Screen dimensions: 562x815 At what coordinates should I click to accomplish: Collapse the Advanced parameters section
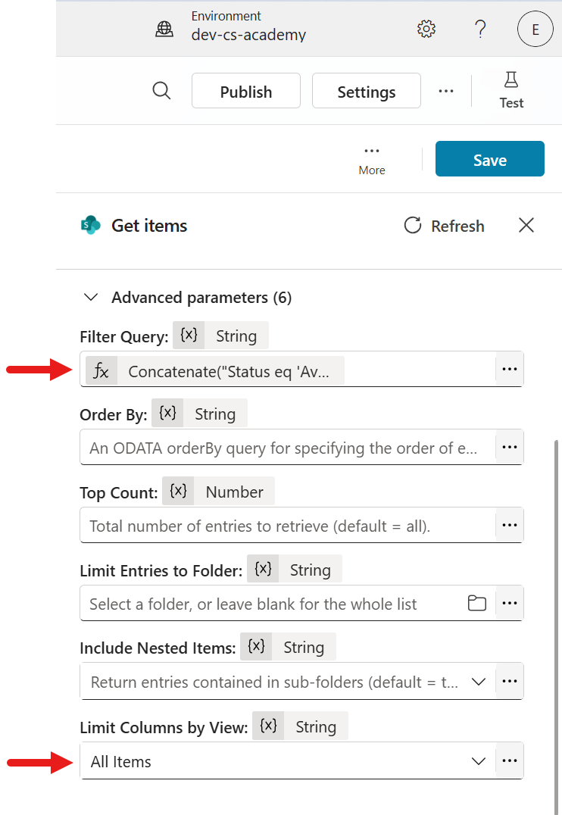pos(91,297)
